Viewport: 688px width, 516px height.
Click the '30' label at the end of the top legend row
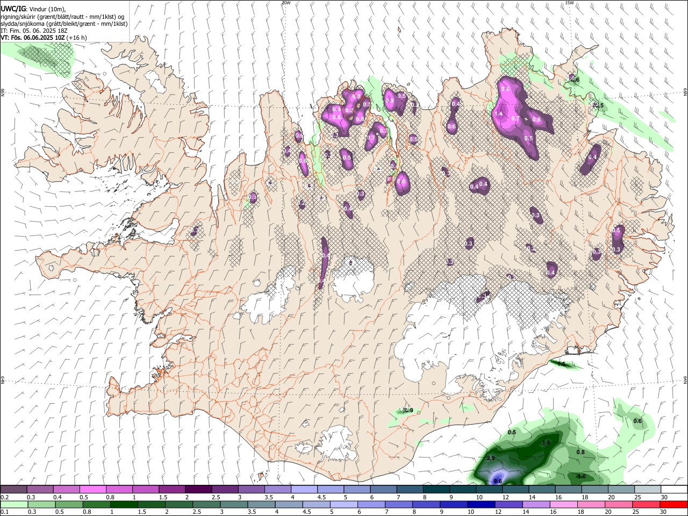[664, 497]
